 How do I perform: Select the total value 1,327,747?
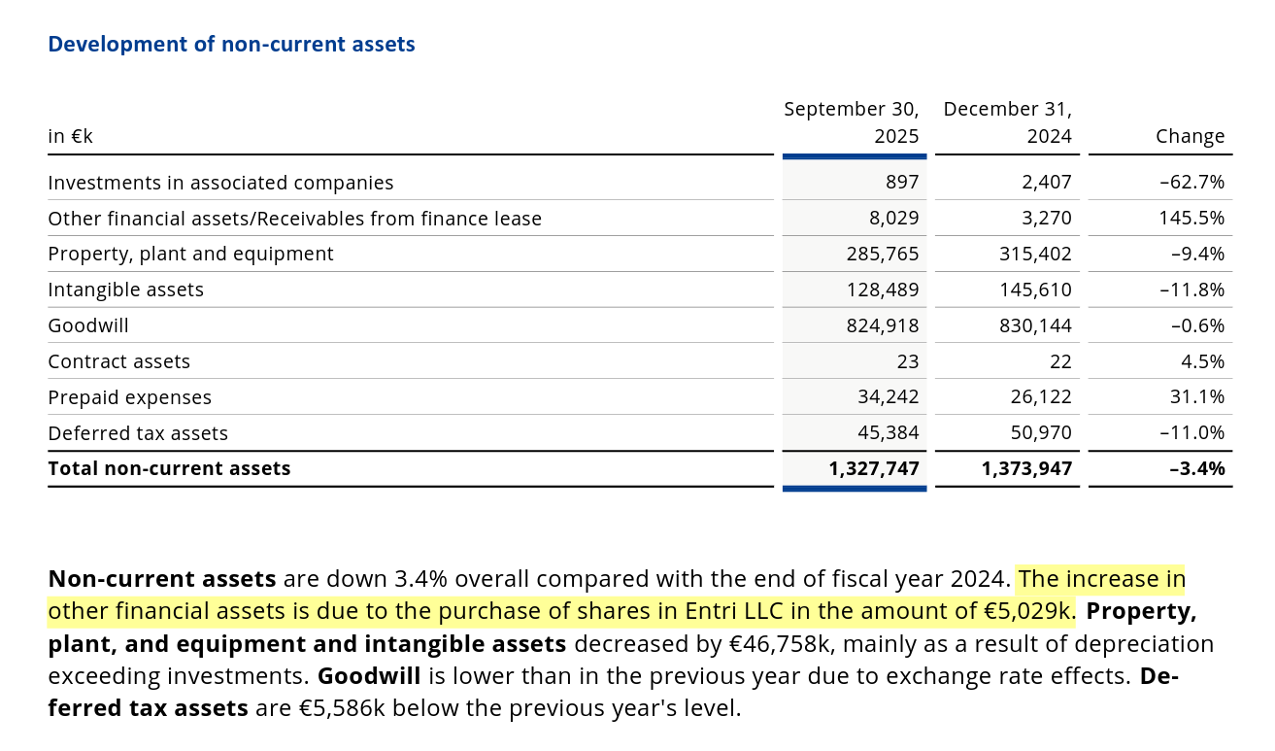point(873,468)
